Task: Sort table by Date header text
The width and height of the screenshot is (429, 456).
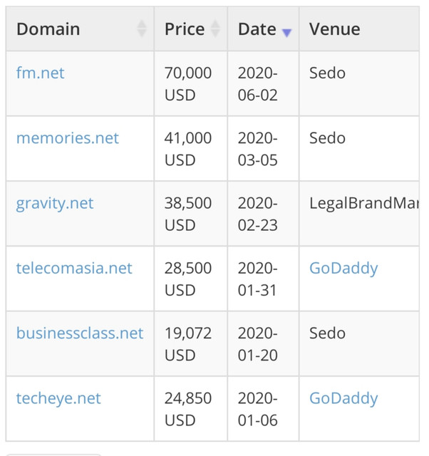Action: (257, 29)
